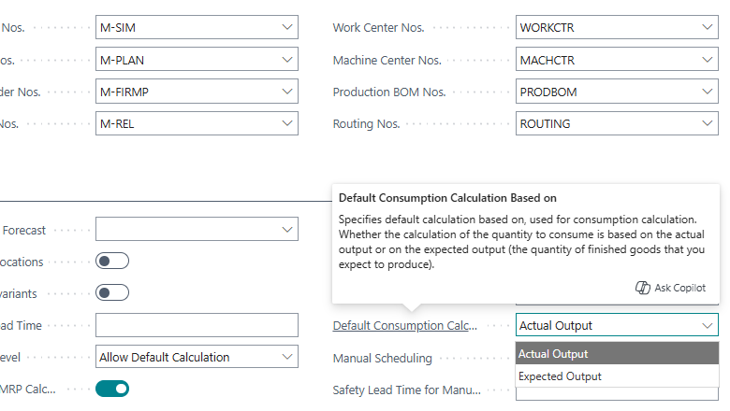The image size is (730, 411).
Task: Open the empty Forecast dropdown
Action: point(286,229)
